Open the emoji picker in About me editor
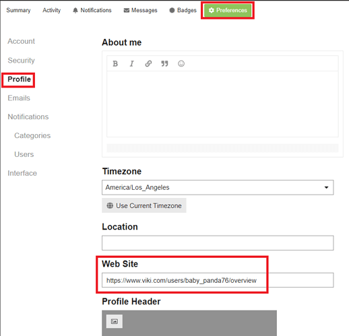 pyautogui.click(x=181, y=64)
